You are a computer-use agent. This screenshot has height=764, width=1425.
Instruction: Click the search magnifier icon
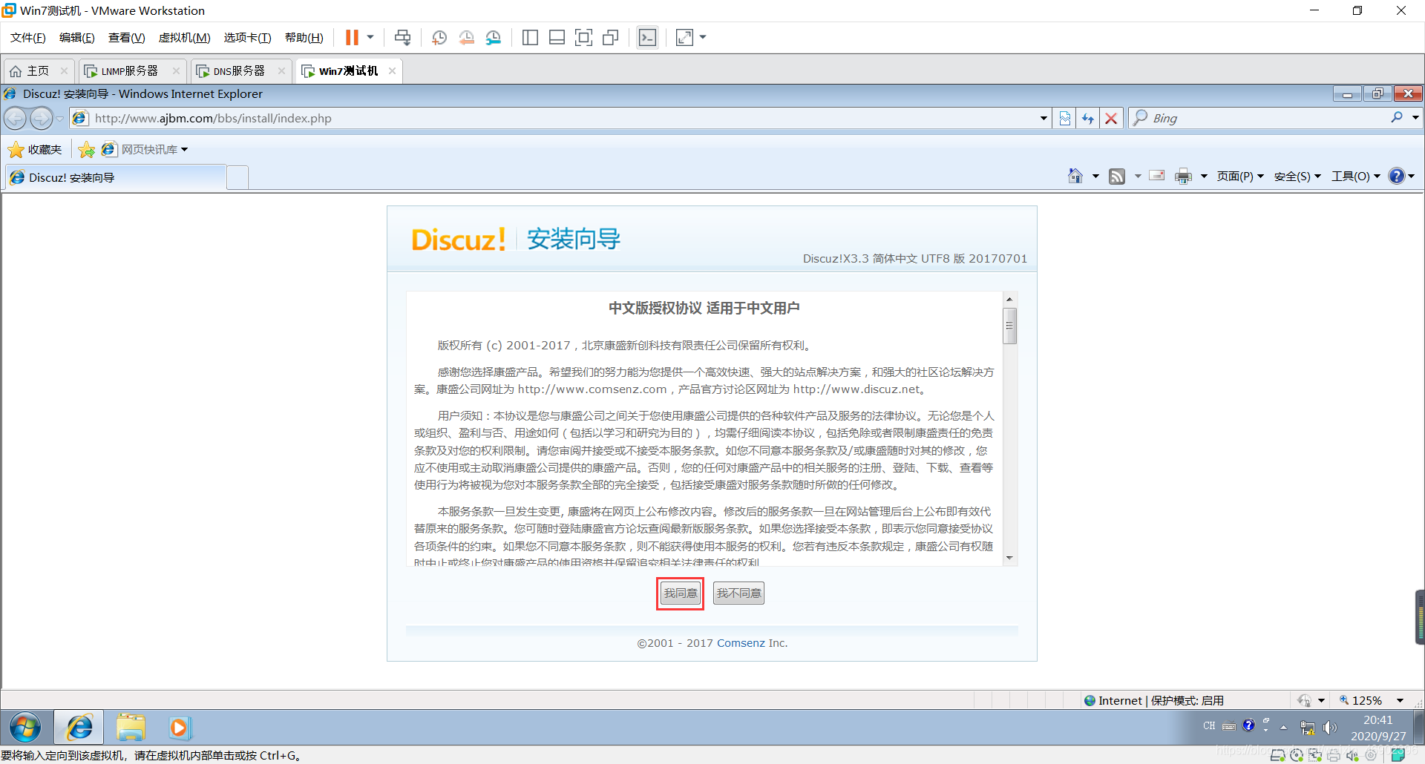[1397, 117]
